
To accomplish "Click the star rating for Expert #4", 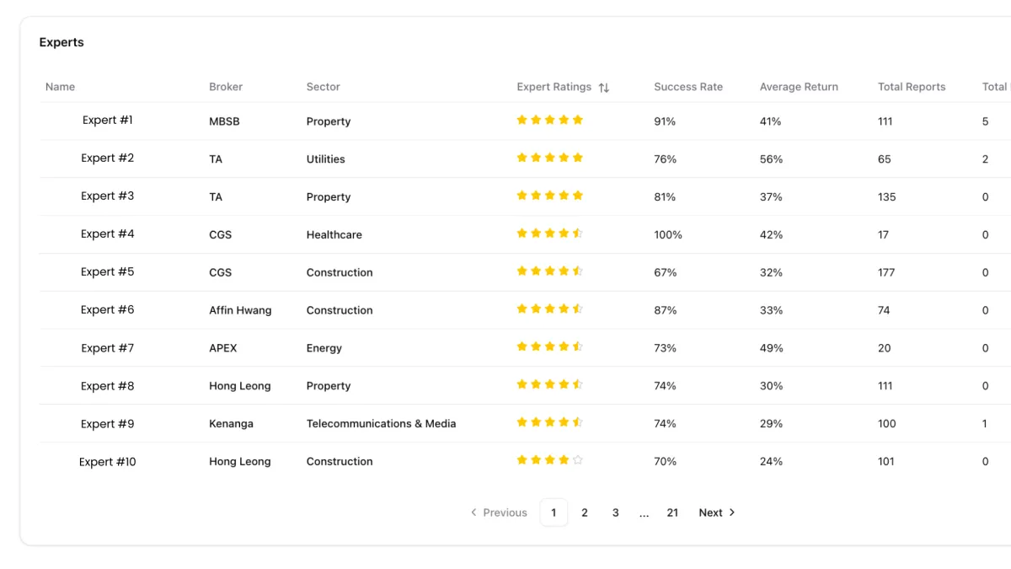I will click(549, 234).
